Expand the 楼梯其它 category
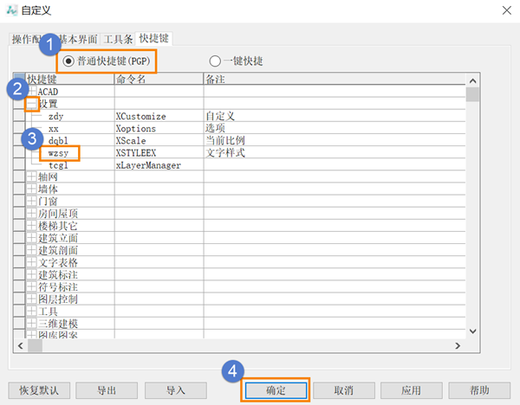Image resolution: width=520 pixels, height=405 pixels. click(x=32, y=226)
